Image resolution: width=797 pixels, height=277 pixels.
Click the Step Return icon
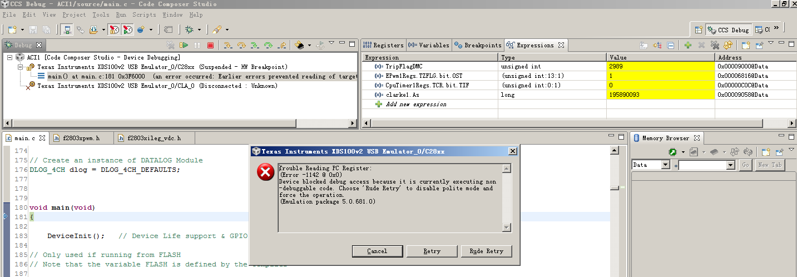tap(282, 45)
